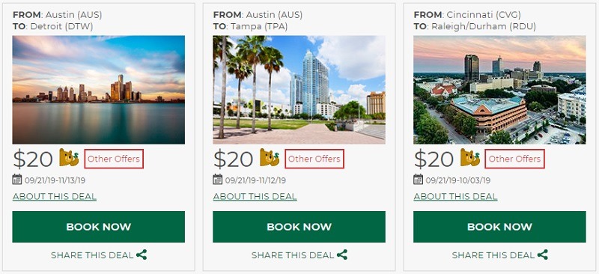Book the Austin to Detroit flight now
Image resolution: width=599 pixels, height=274 pixels.
pos(99,227)
